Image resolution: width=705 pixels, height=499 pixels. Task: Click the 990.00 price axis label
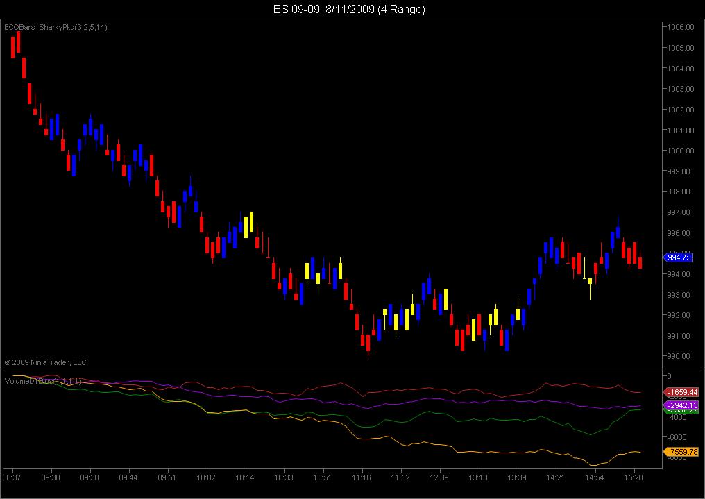[x=679, y=357]
